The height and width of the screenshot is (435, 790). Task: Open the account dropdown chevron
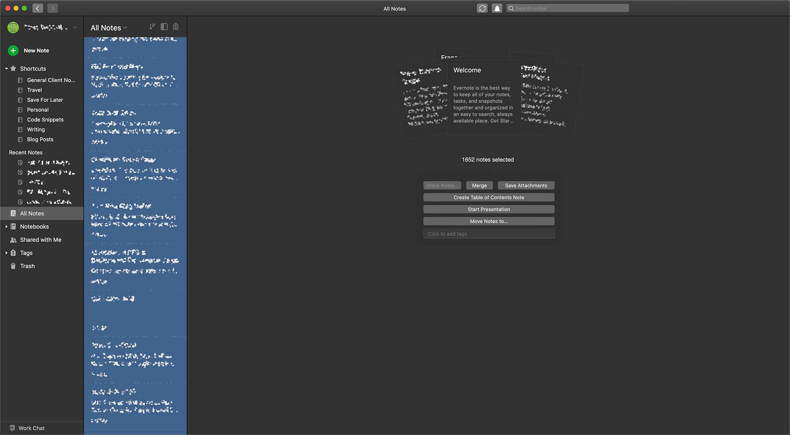pos(75,28)
